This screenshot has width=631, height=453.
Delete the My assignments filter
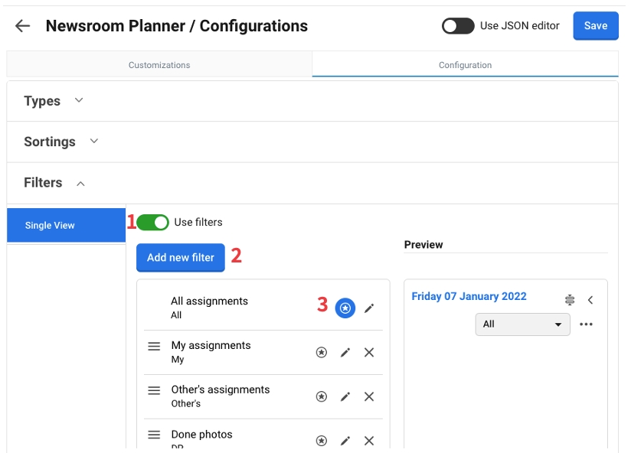coord(369,353)
